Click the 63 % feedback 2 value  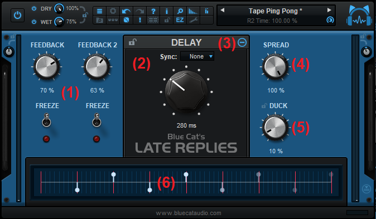tap(97, 90)
